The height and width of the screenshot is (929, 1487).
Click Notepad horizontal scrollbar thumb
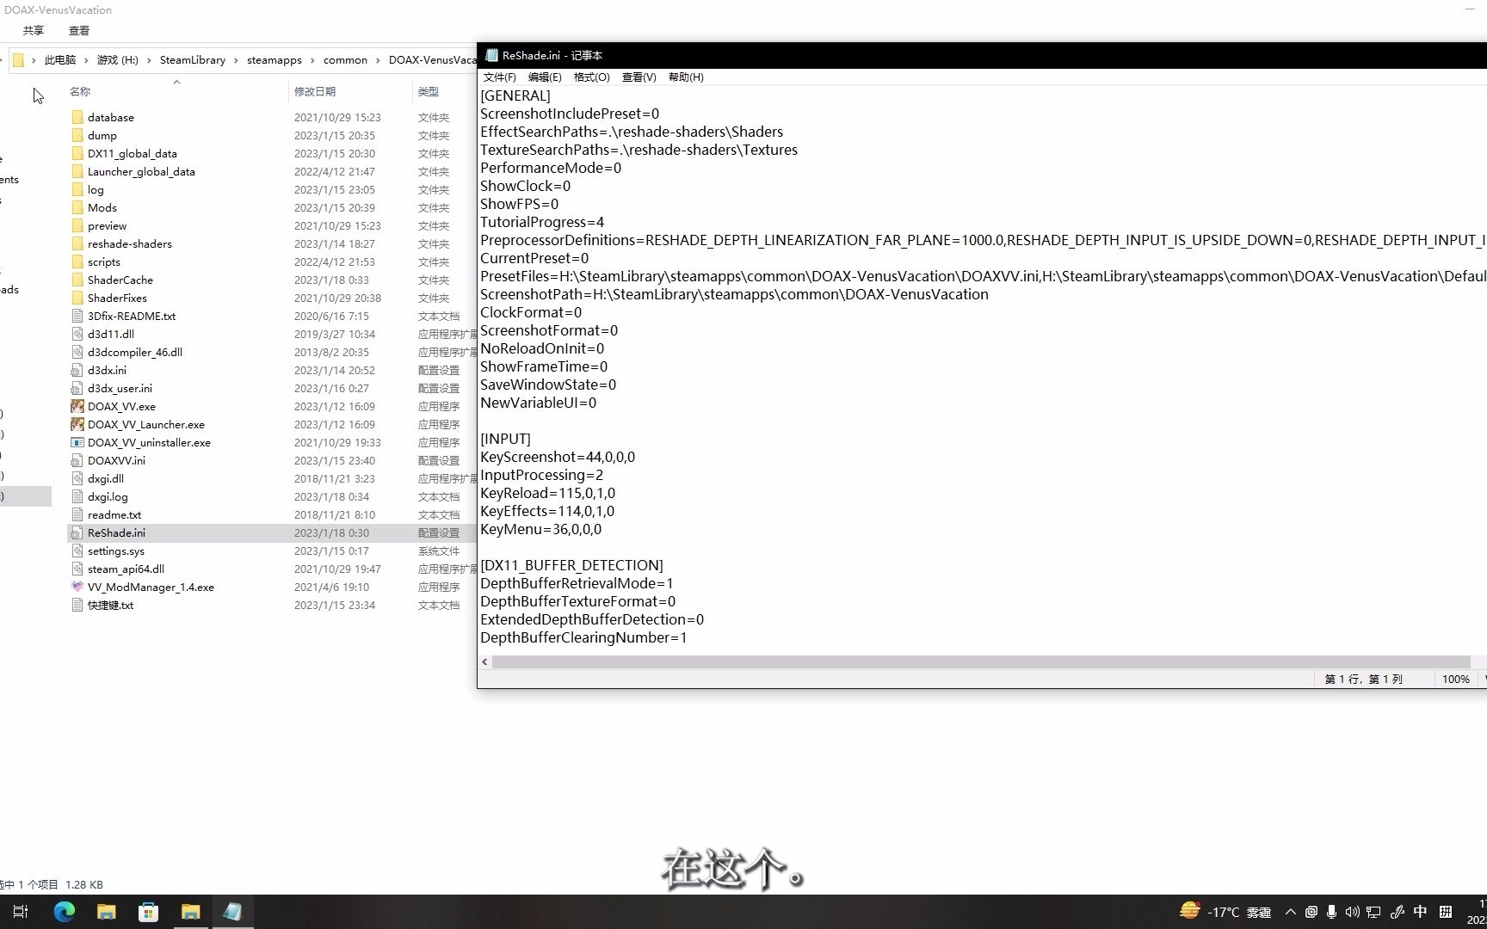[982, 661]
